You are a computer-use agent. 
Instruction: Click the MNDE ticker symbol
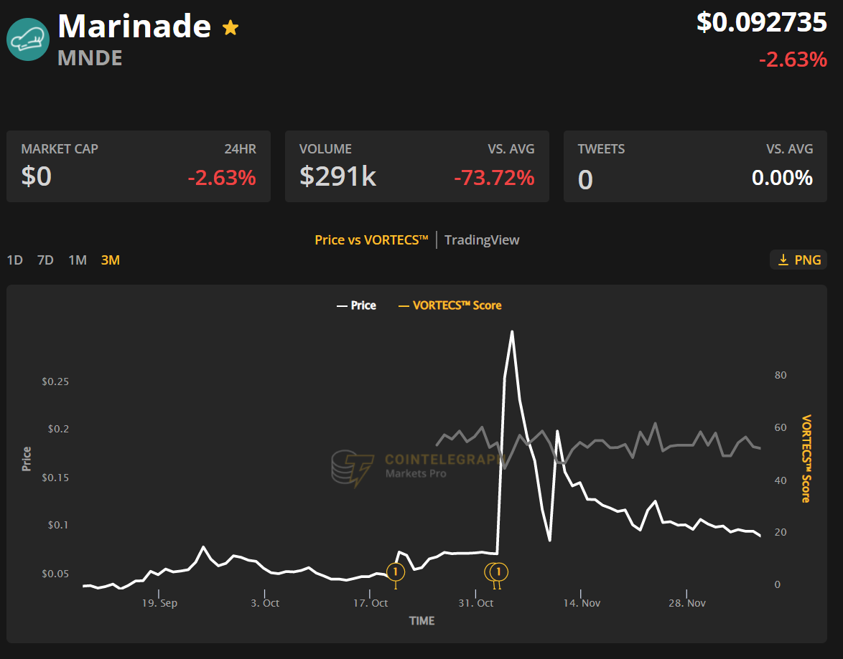pyautogui.click(x=90, y=58)
